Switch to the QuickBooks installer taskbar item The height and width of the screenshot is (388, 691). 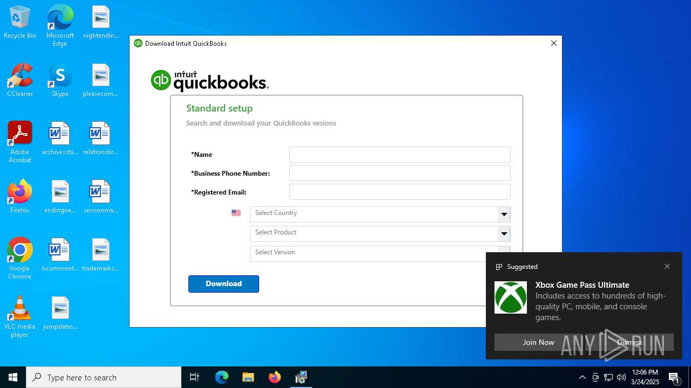click(x=301, y=377)
